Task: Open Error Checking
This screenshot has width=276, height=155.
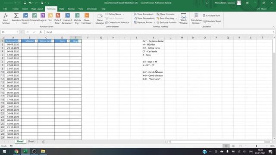Action: 165,18
